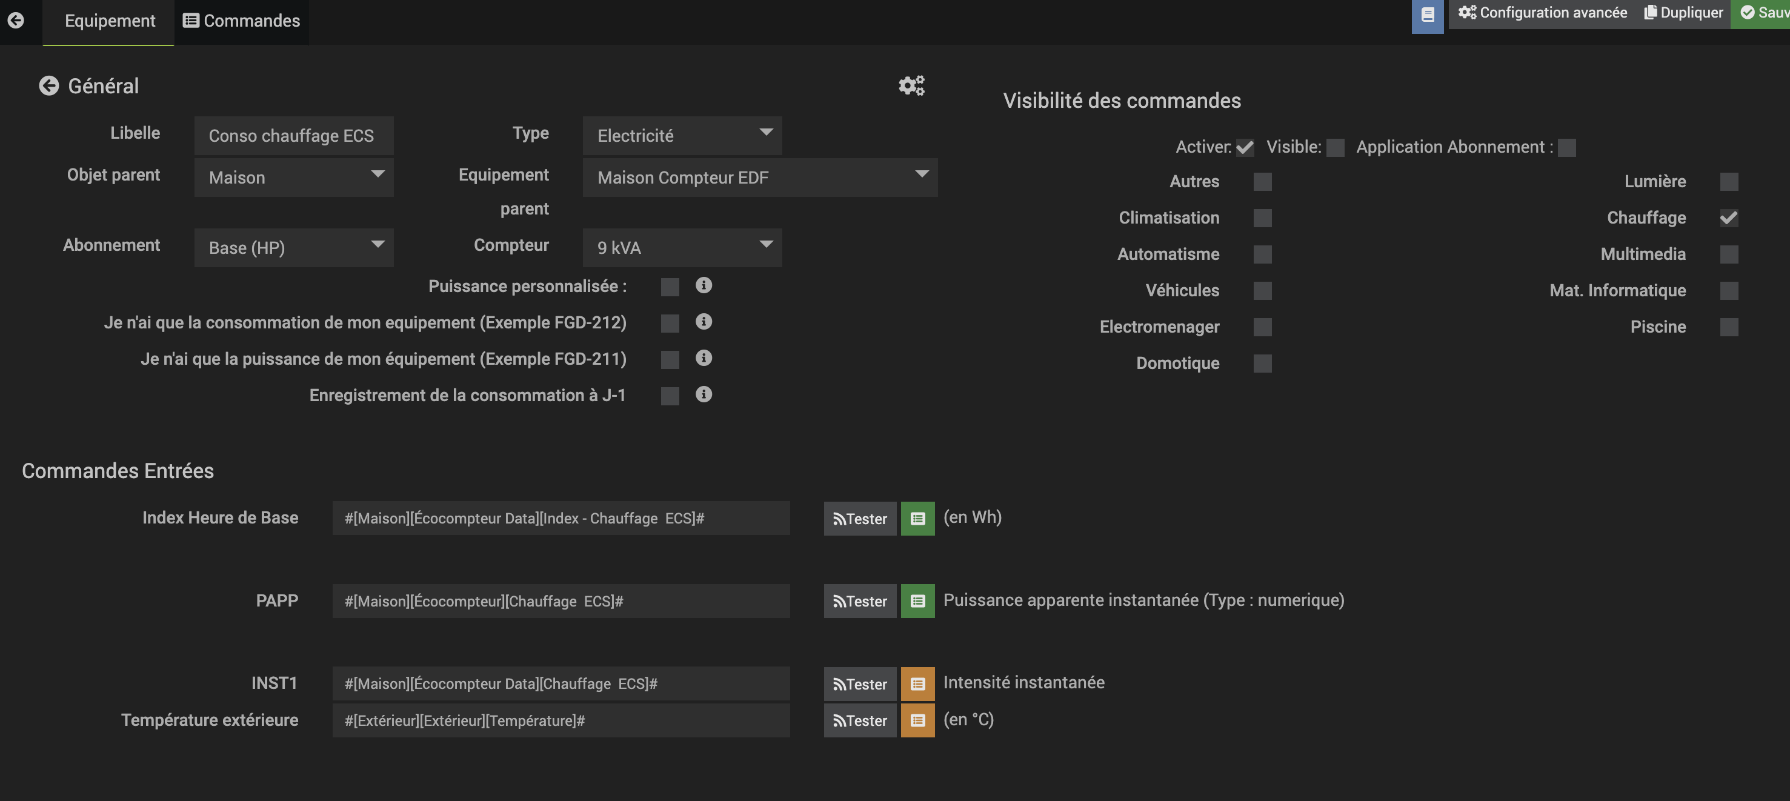This screenshot has height=801, width=1790.
Task: Uncheck the Chauffage checkbox
Action: (x=1729, y=218)
